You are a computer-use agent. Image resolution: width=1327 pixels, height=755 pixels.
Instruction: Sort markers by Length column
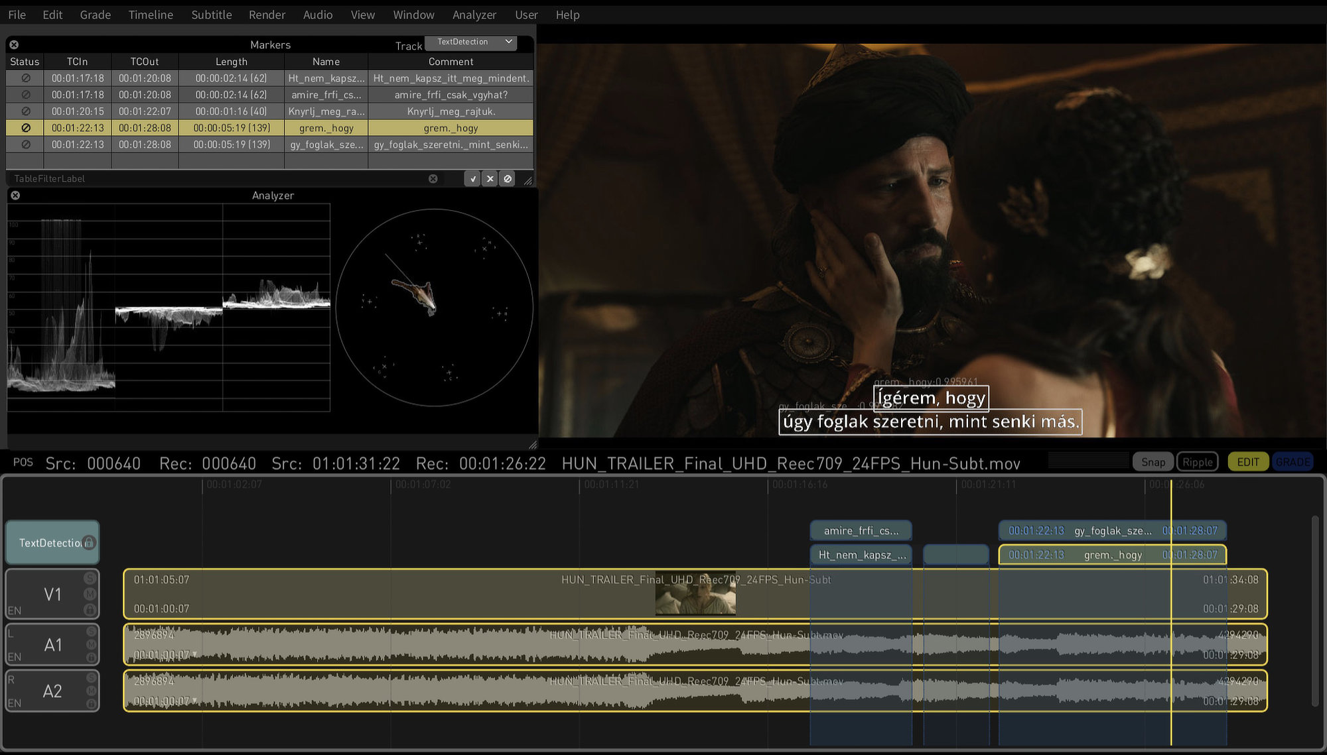pos(232,62)
